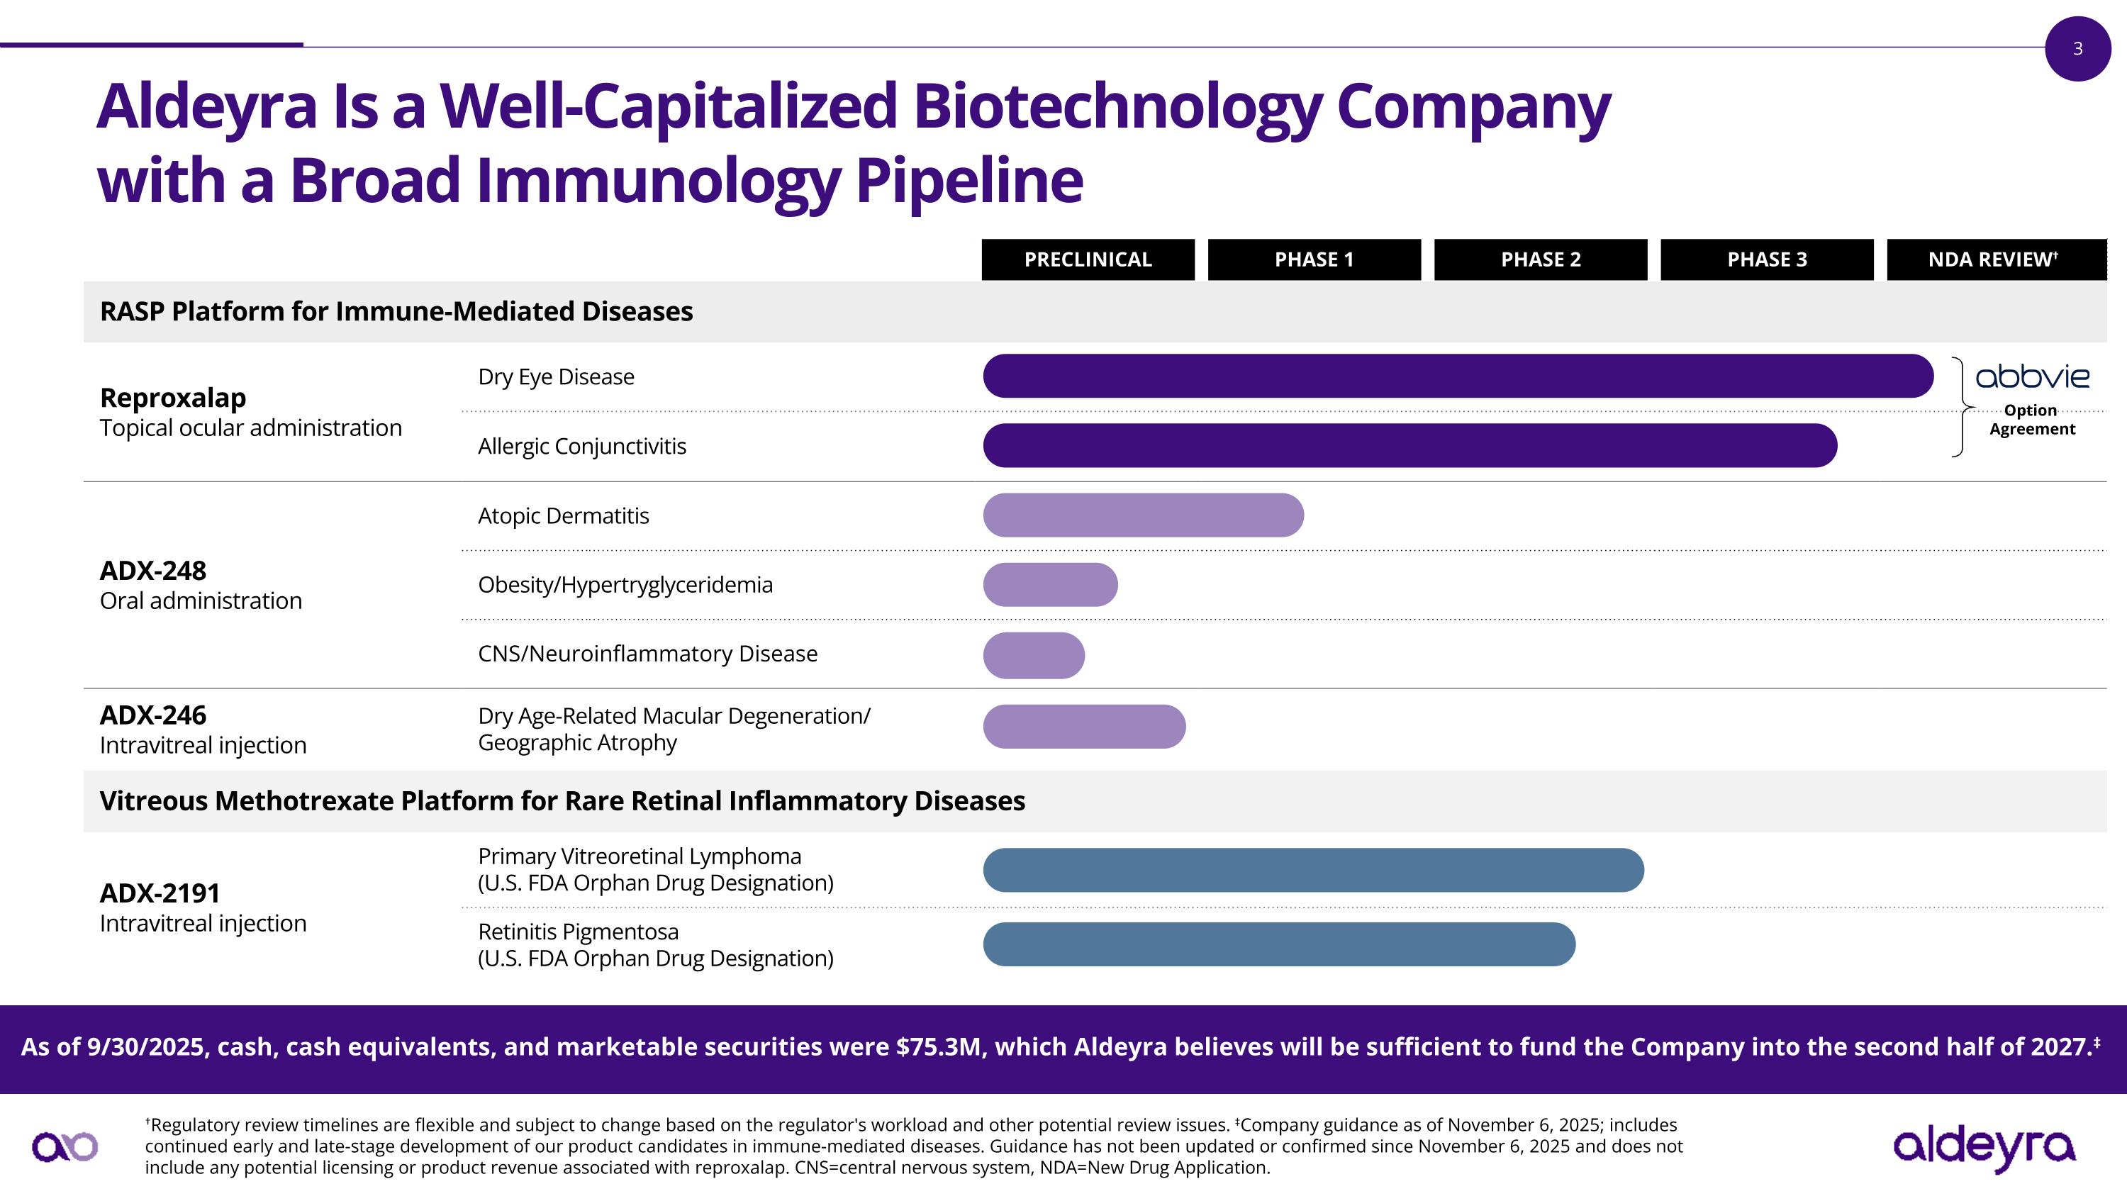Screen dimensions: 2127x1196
Task: Select the NDA REVIEW column header
Action: coord(1996,259)
